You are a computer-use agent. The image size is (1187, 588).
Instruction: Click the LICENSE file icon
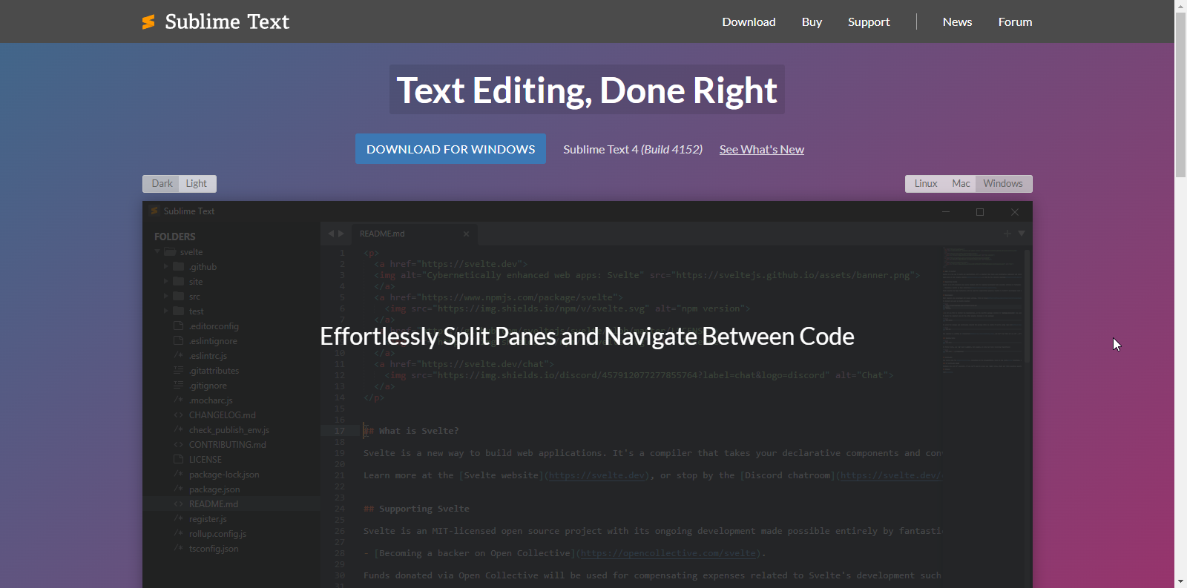tap(178, 459)
